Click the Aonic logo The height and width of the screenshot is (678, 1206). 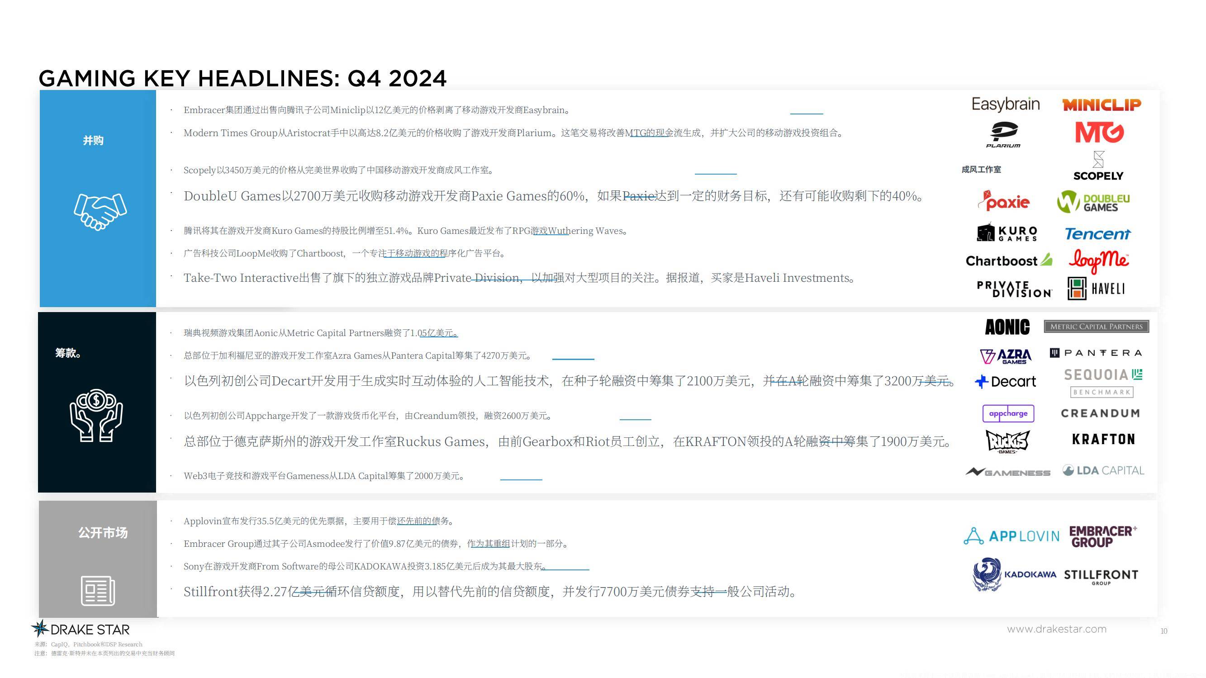coord(1007,327)
